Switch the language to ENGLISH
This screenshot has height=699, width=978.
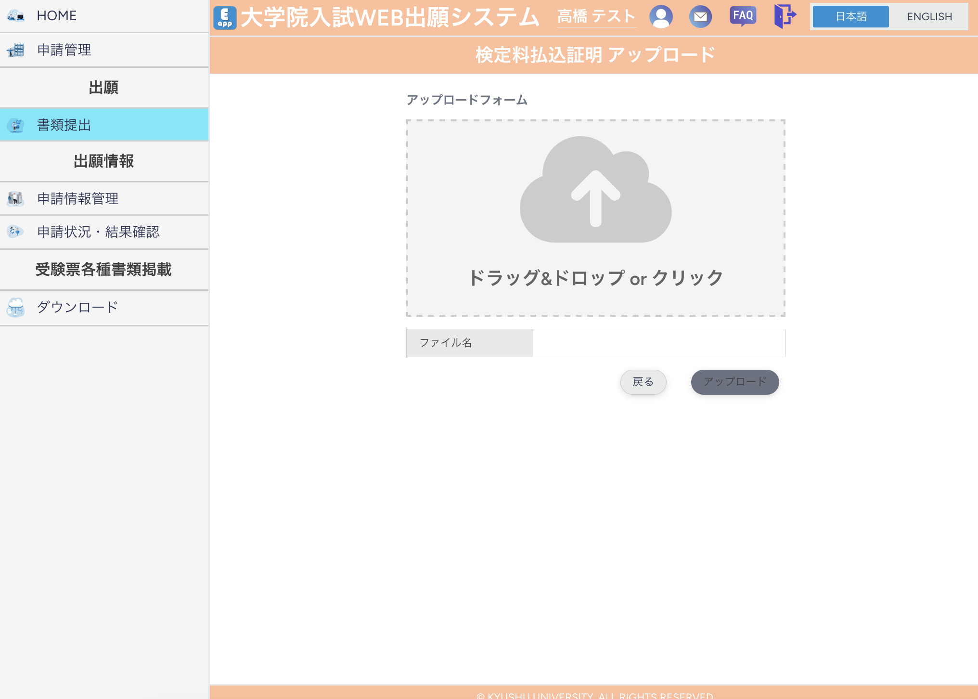[929, 16]
